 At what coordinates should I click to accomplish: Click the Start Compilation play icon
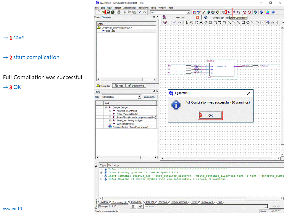(229, 12)
